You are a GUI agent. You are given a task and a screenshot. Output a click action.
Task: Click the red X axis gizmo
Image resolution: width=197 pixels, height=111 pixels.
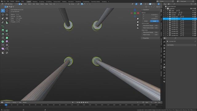[x=138, y=13]
